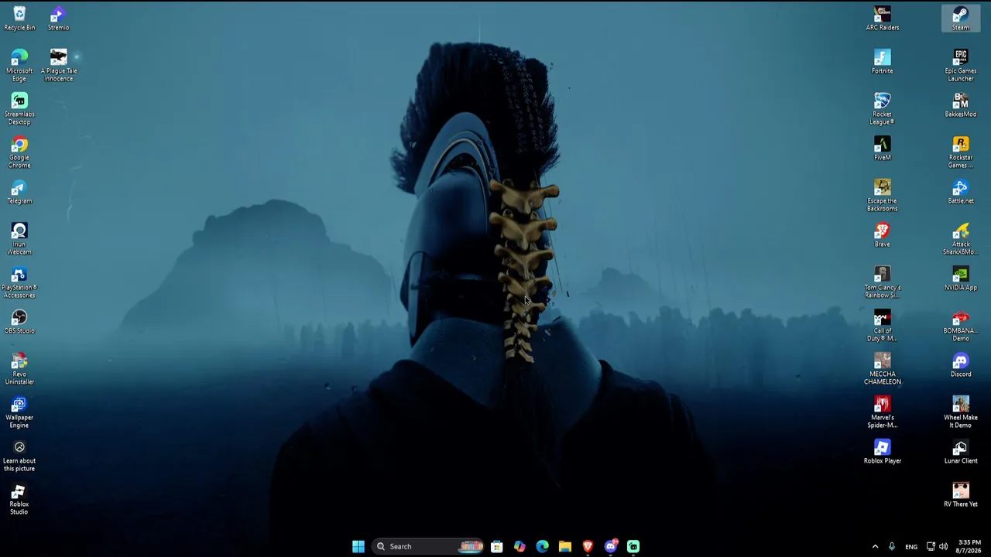Switch to Streamlabs on the taskbar
The height and width of the screenshot is (557, 991).
(633, 546)
